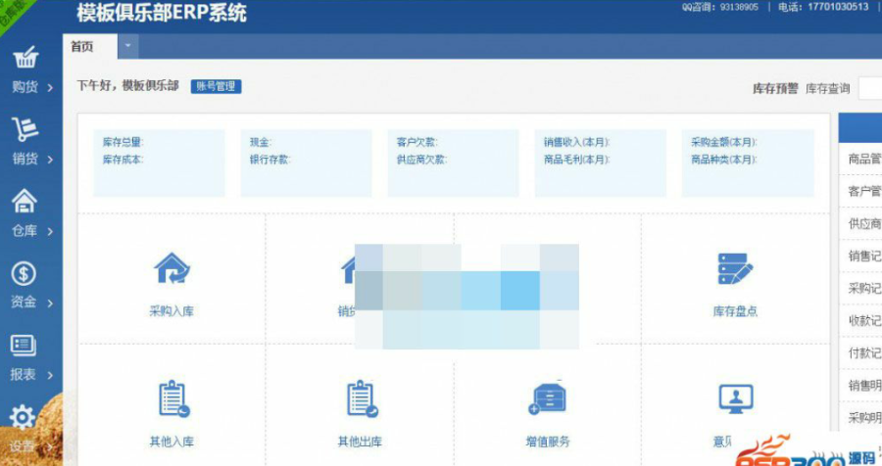Open the 库存预警 link
The height and width of the screenshot is (466, 882).
[775, 89]
